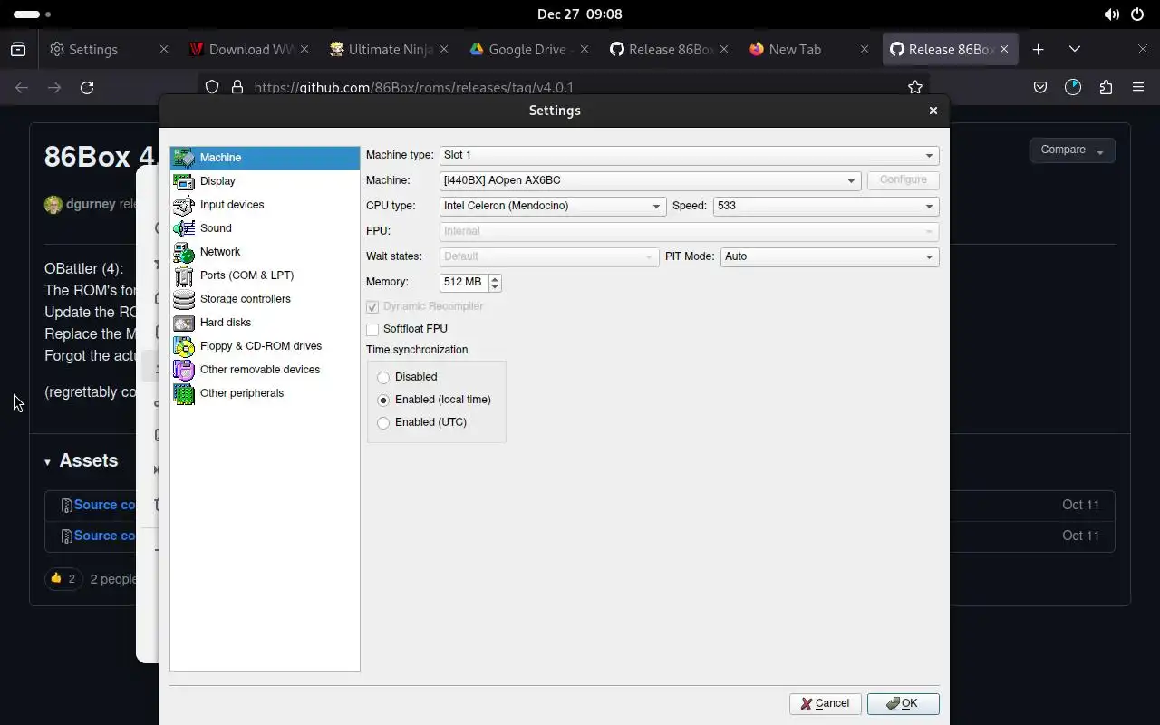
Task: Open the clock and calendar panel
Action: 579,14
